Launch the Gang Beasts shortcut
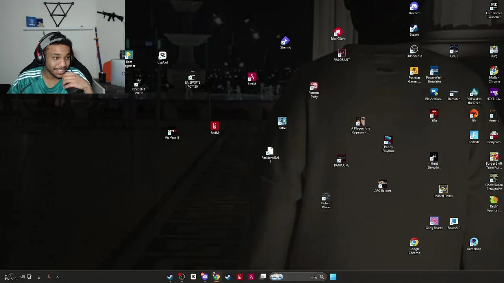 pos(434,224)
